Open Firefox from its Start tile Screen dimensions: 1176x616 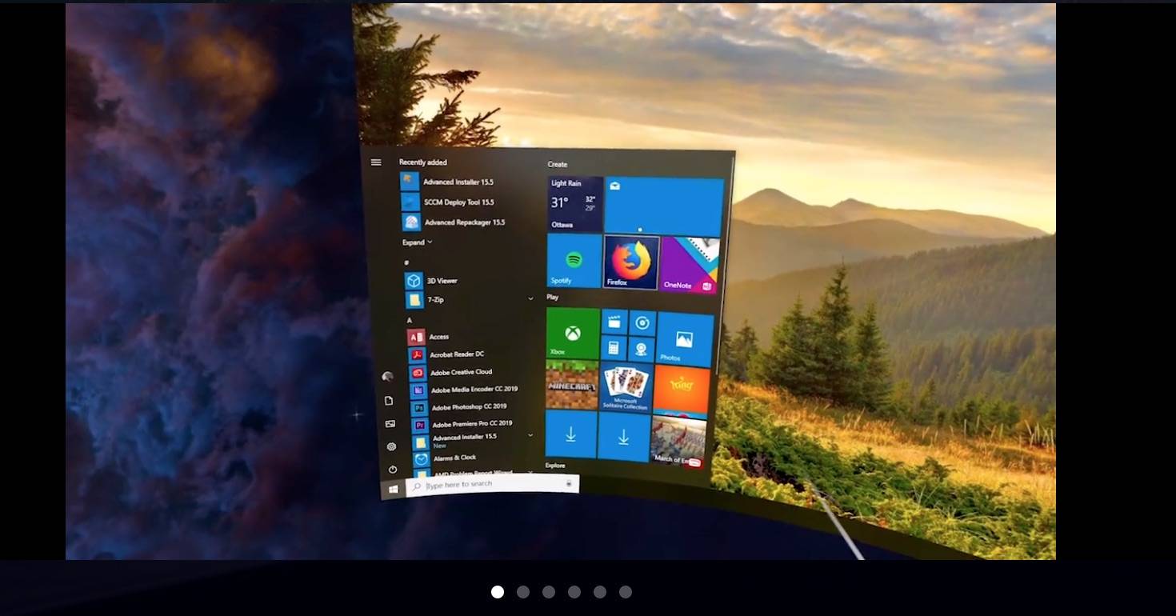631,264
